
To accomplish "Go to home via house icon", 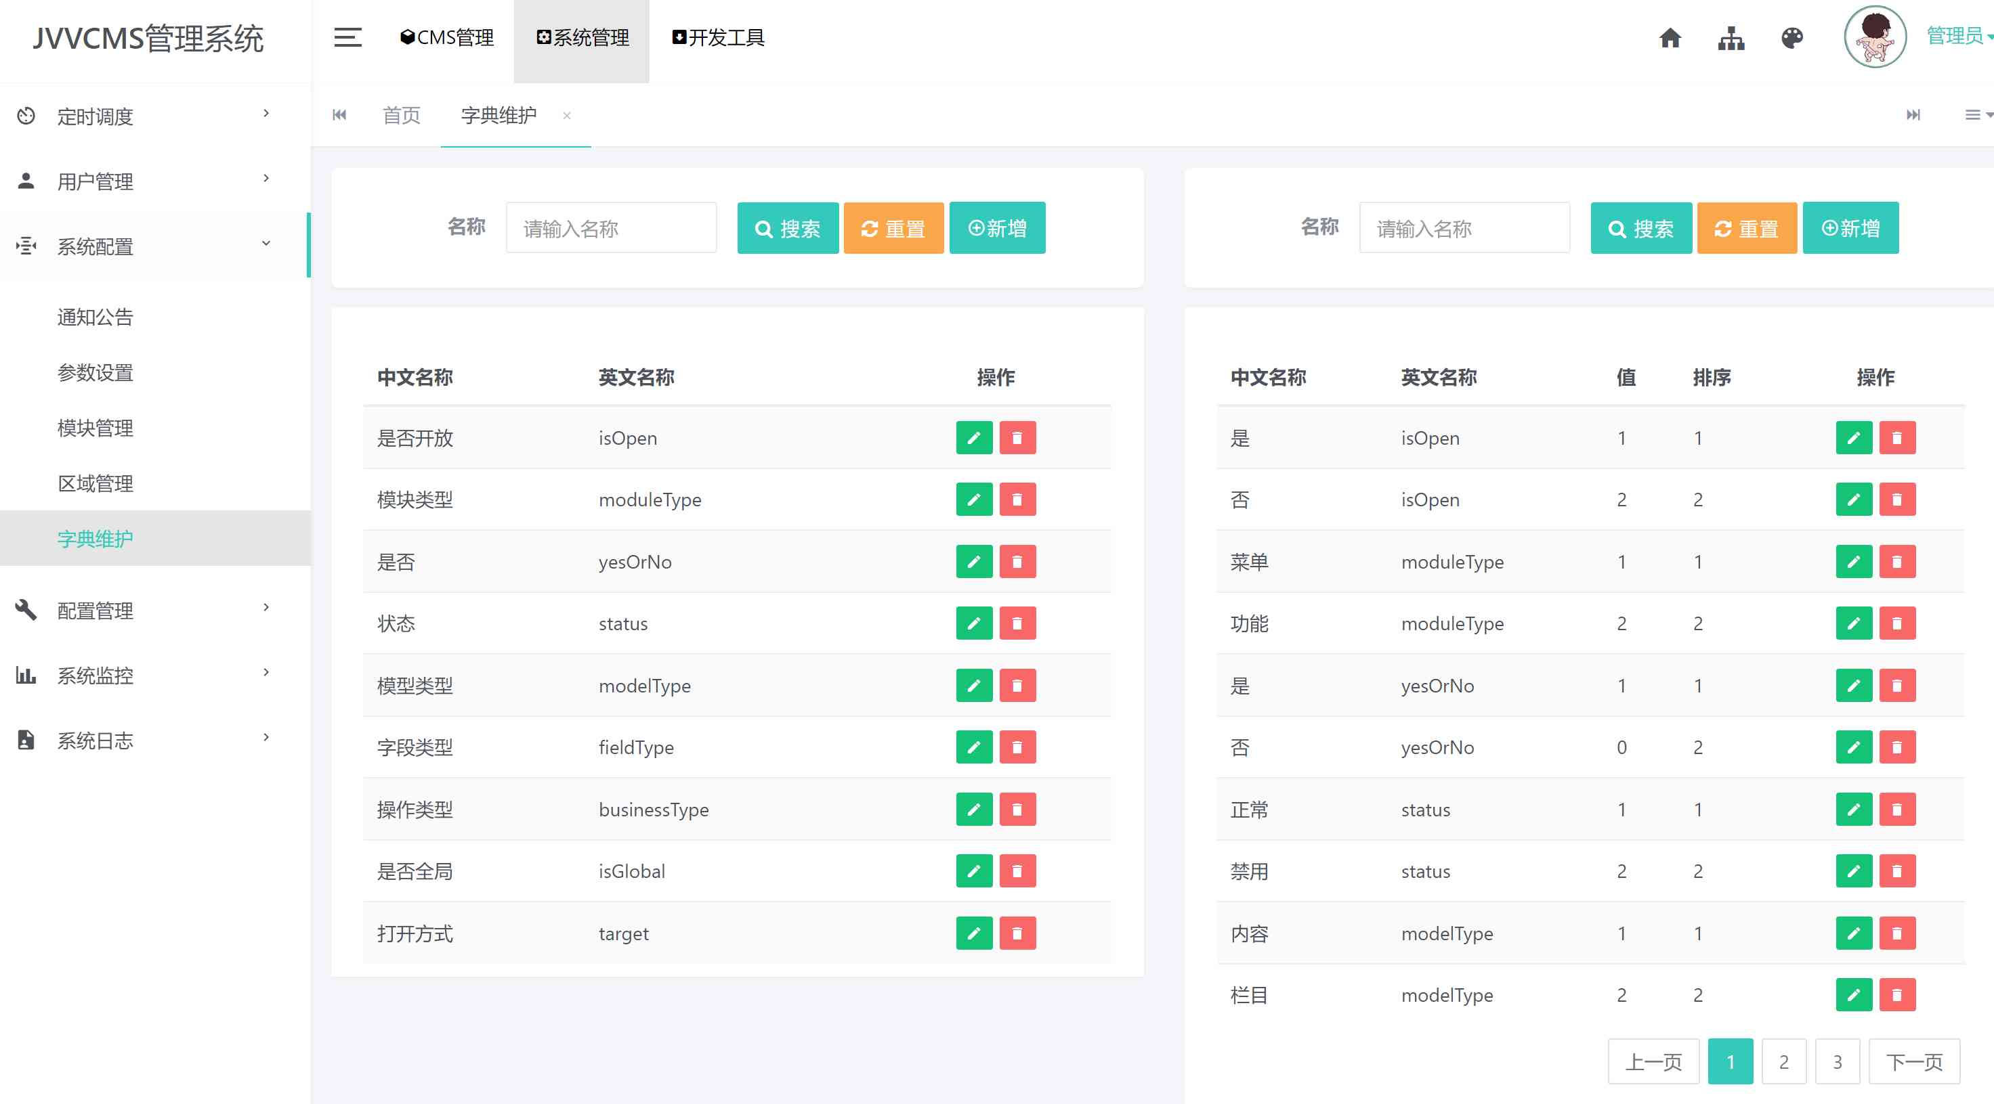I will coord(1670,37).
